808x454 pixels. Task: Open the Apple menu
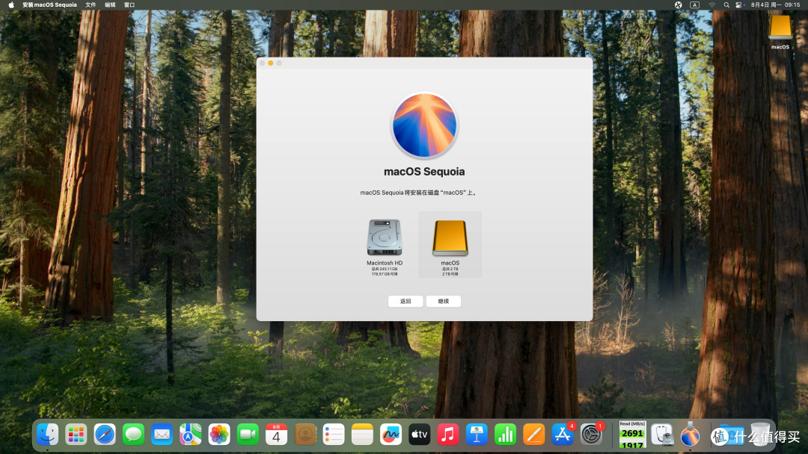click(11, 4)
